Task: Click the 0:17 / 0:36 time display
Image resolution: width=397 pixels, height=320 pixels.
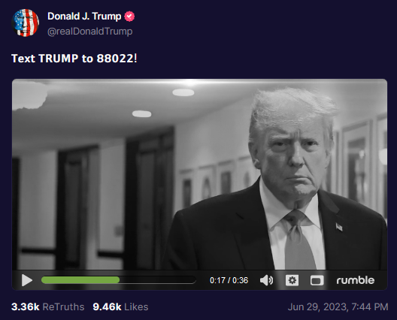Action: 229,280
